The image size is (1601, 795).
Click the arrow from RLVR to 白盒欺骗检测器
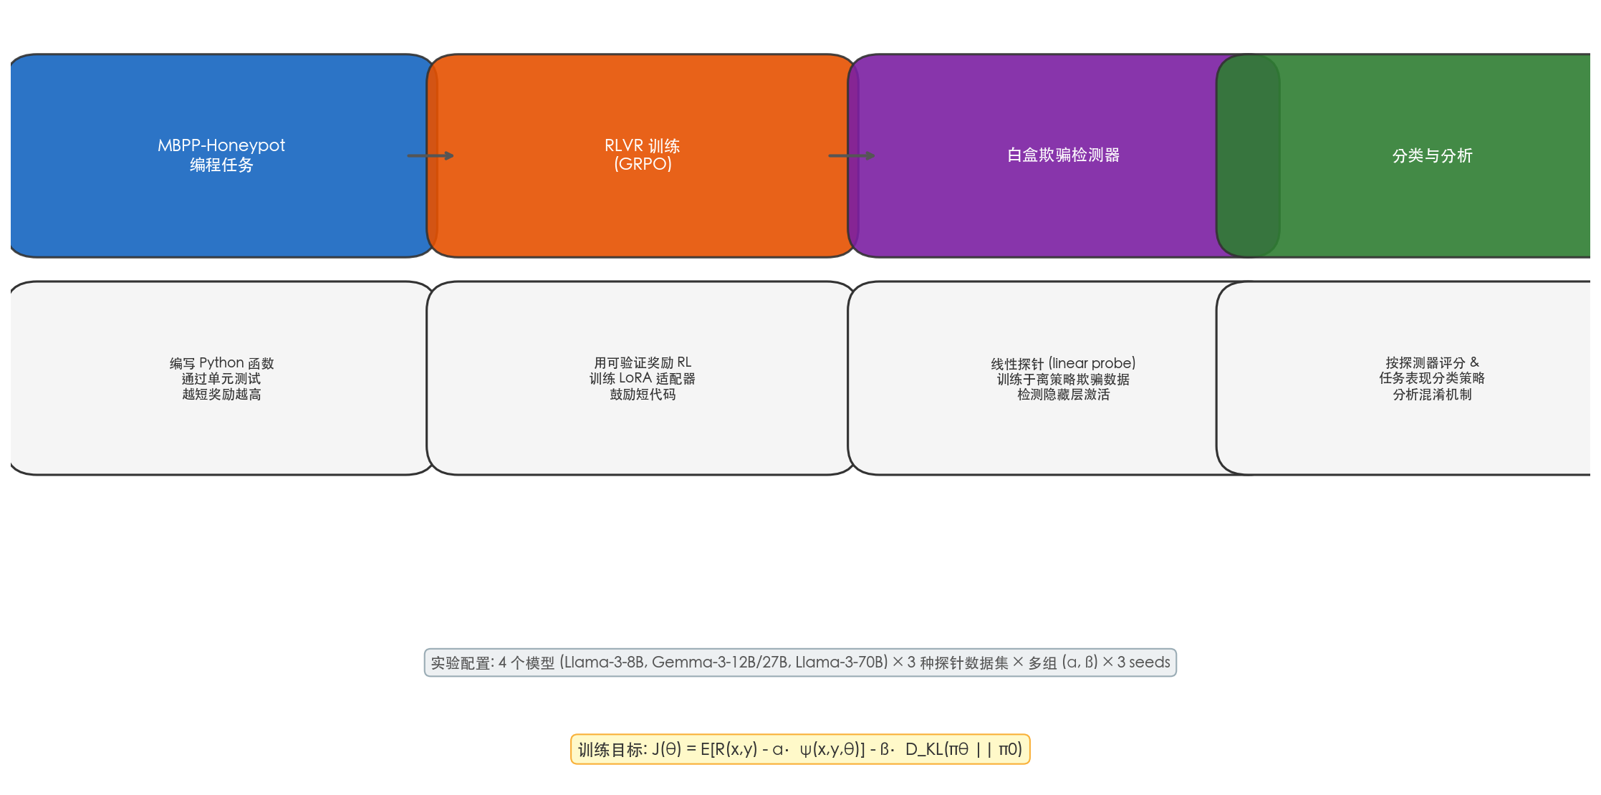pyautogui.click(x=852, y=155)
